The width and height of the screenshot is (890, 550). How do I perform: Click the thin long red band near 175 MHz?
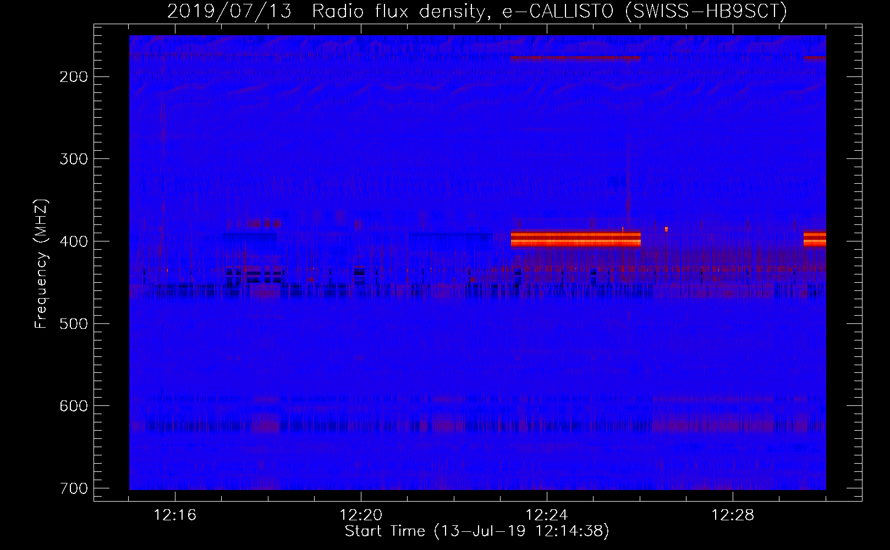coord(576,58)
